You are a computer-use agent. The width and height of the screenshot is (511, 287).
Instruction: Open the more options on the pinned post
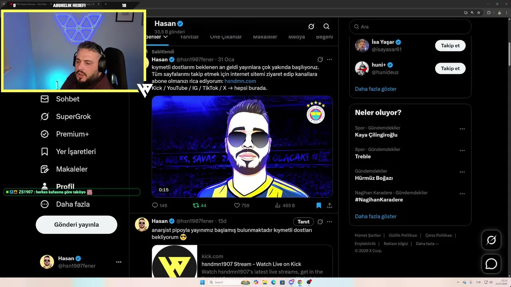click(329, 59)
